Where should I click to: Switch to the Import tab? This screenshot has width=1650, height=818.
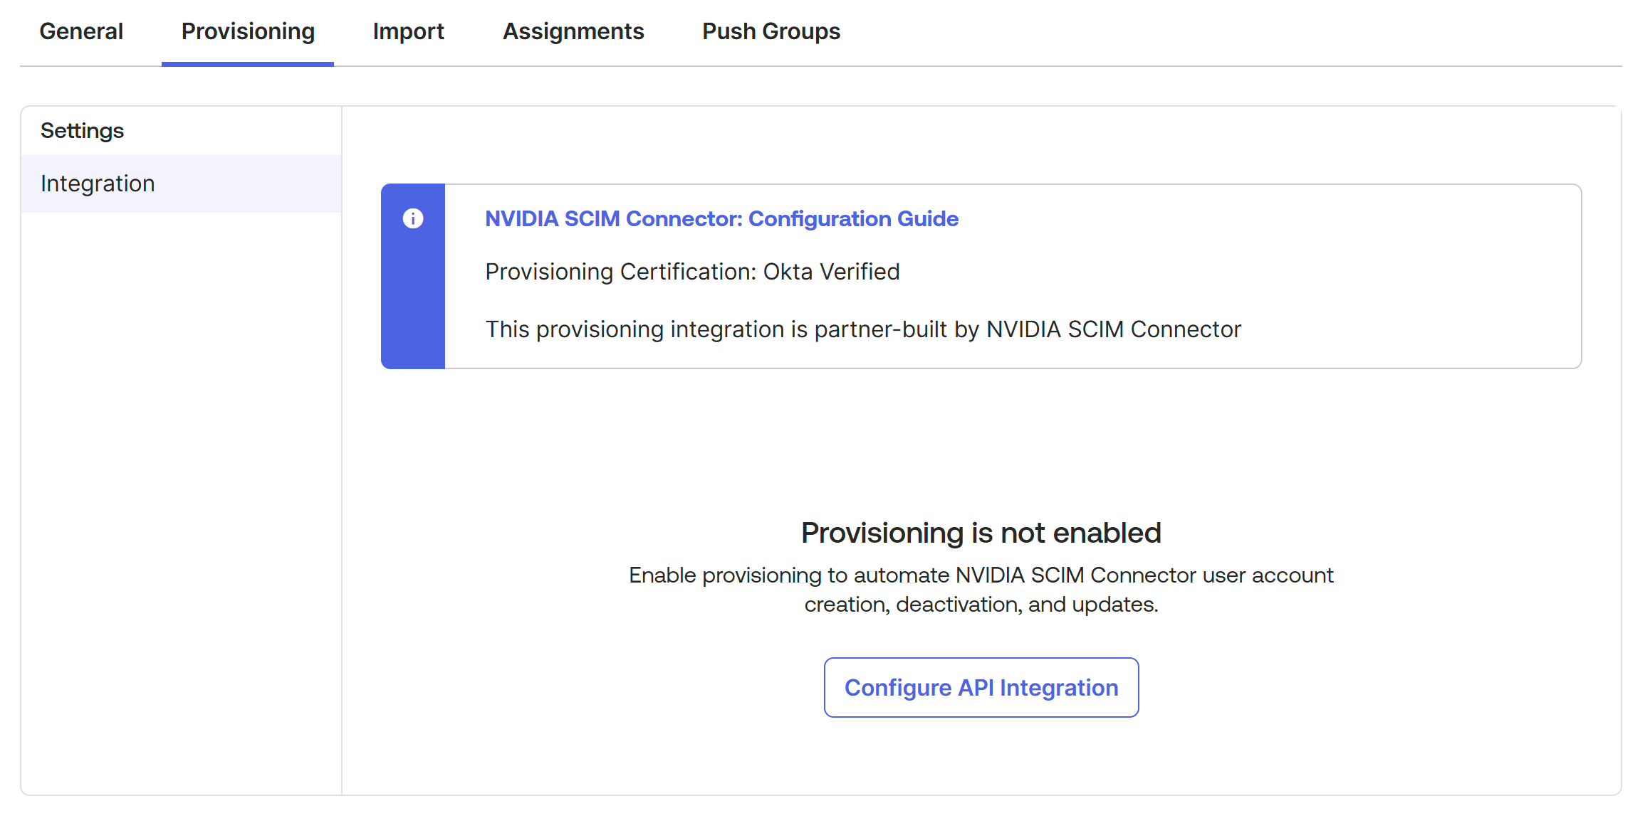coord(408,31)
